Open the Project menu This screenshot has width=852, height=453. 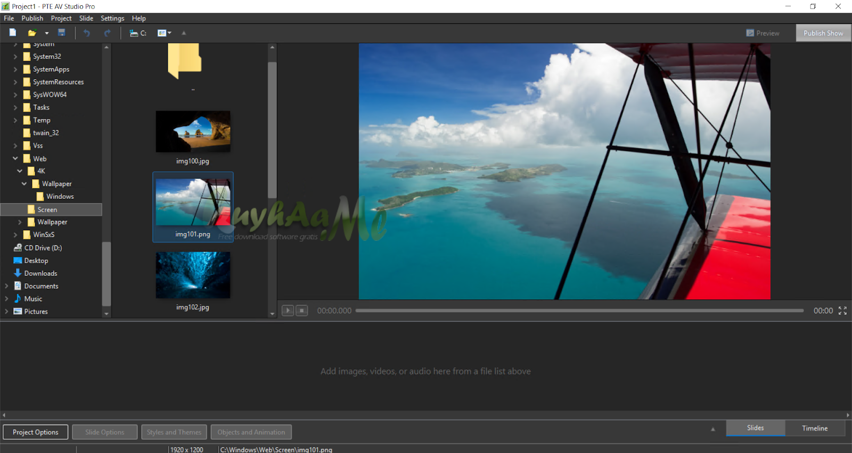[x=61, y=18]
